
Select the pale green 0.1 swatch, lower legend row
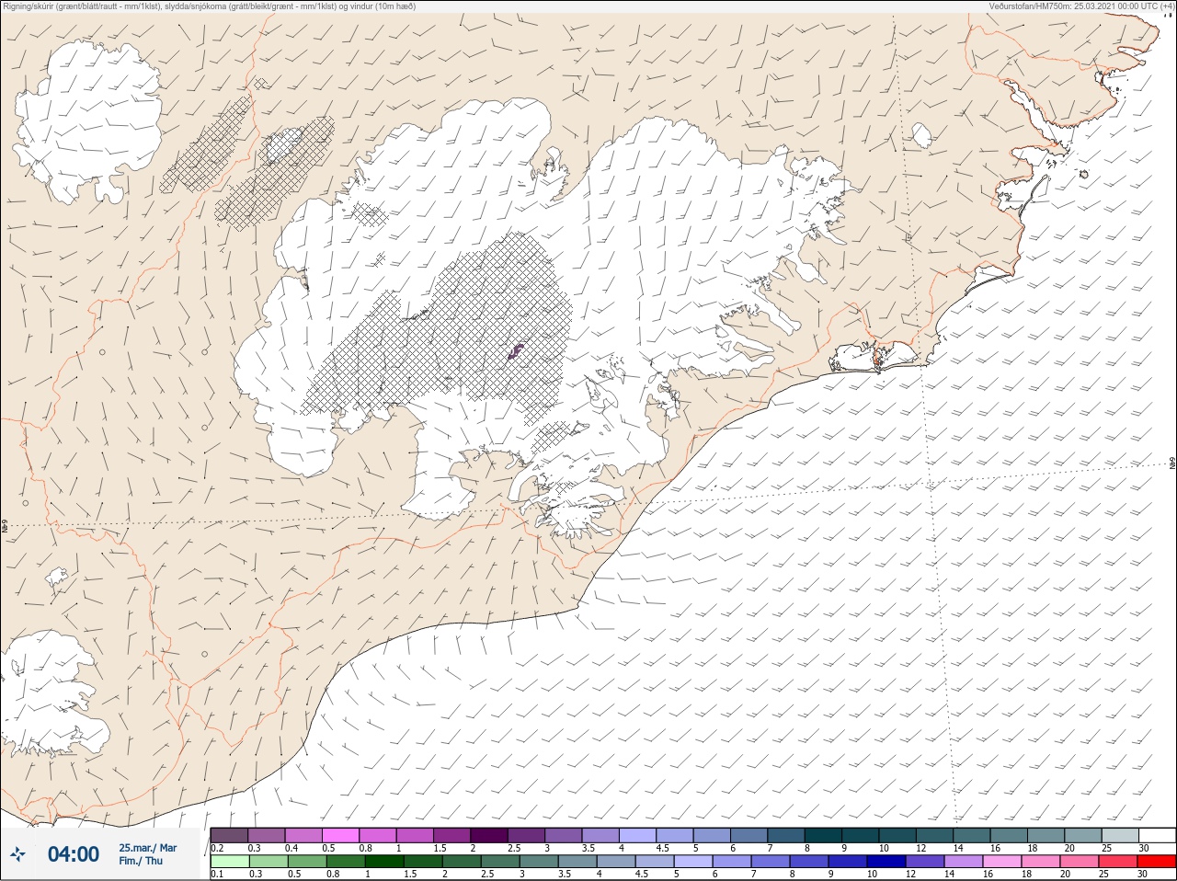coord(230,863)
